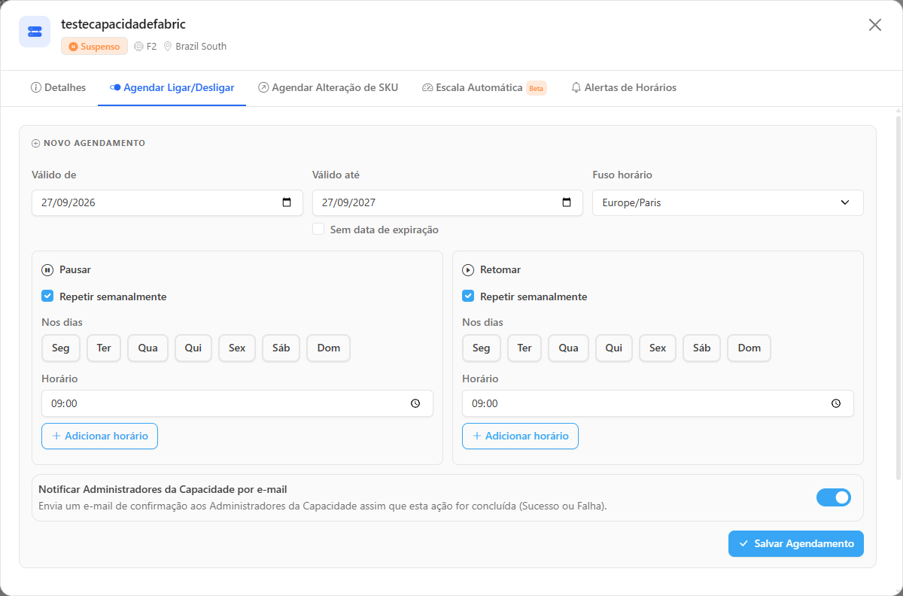Screen dimensions: 903x596
Task: Toggle Dom in the Retomar days
Action: pyautogui.click(x=749, y=348)
